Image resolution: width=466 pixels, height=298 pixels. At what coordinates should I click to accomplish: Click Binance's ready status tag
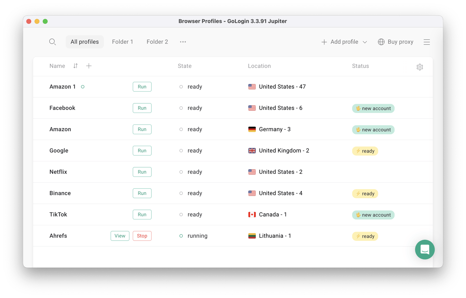(365, 194)
